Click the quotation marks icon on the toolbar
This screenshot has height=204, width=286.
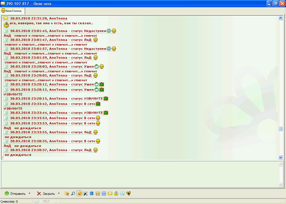pos(104,193)
